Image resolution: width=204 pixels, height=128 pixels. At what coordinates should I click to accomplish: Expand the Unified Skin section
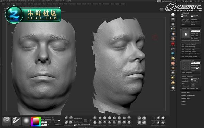[186, 98]
